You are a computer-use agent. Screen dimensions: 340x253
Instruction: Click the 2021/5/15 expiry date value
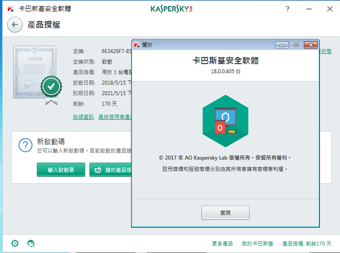tap(117, 93)
